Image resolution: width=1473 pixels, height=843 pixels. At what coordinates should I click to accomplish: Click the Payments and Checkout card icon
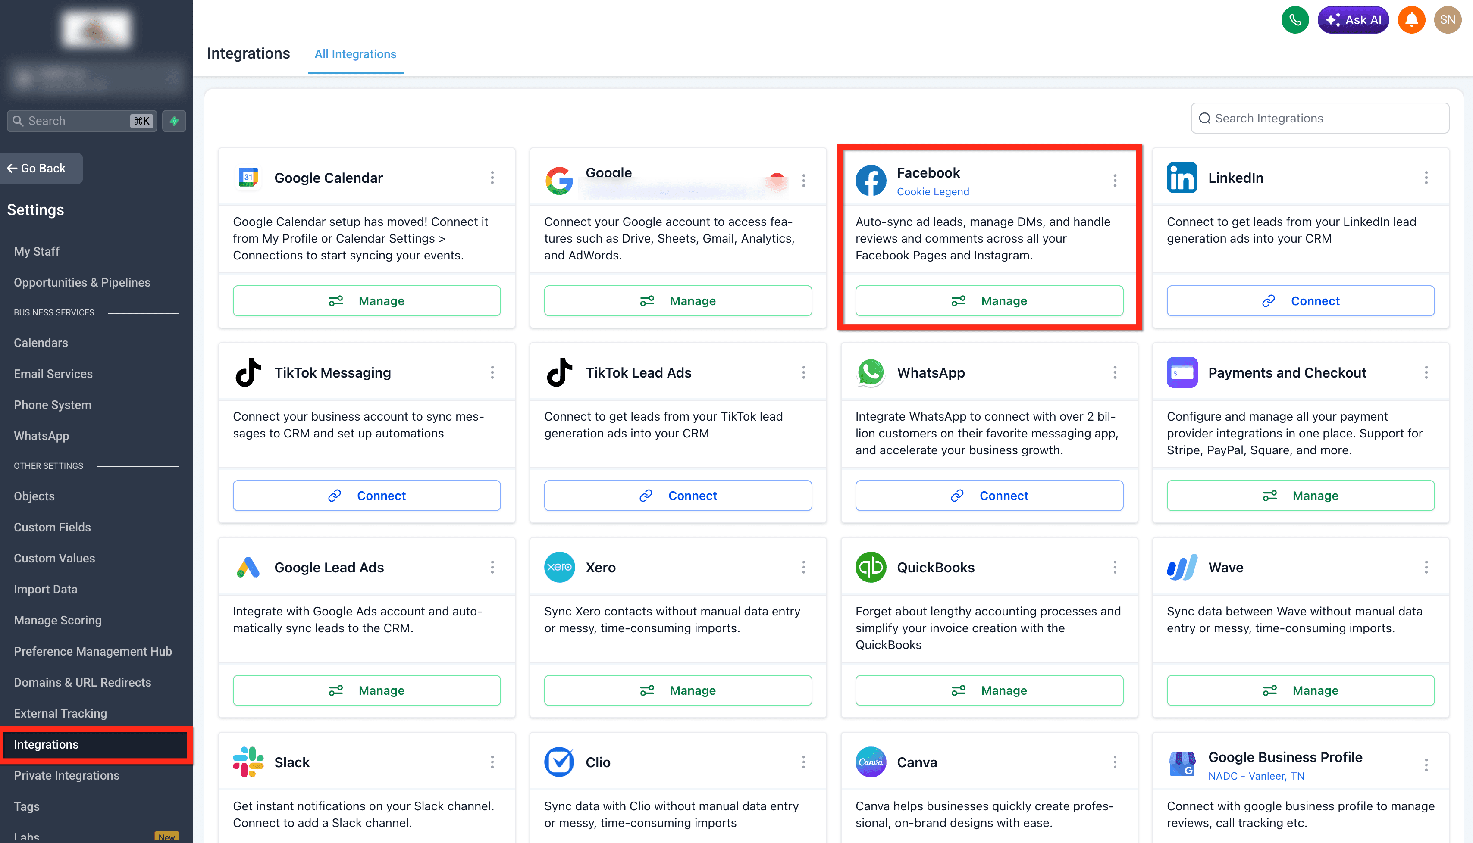click(1182, 372)
